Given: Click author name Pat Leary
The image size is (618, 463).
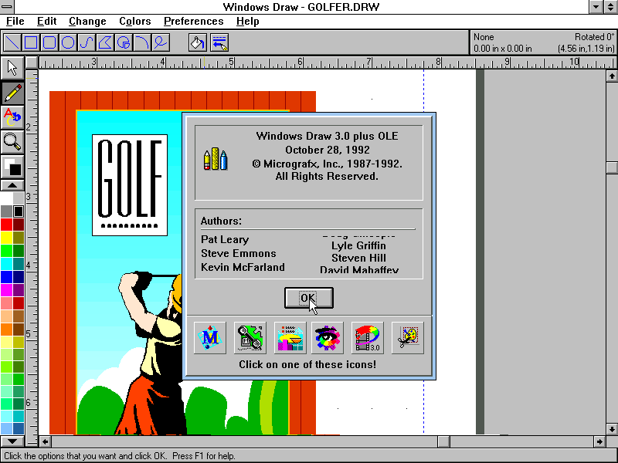Looking at the screenshot, I should pyautogui.click(x=225, y=240).
